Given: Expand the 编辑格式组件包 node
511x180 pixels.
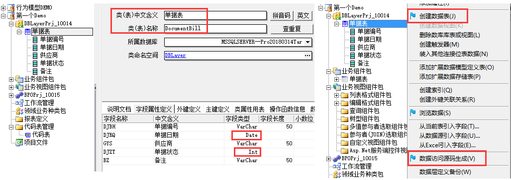Looking at the screenshot, I should click(x=337, y=103).
